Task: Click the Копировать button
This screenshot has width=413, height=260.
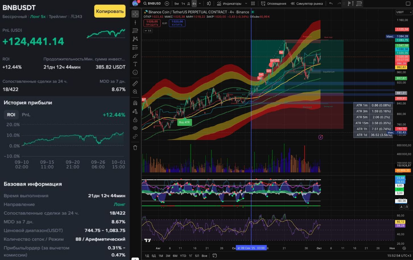Action: pyautogui.click(x=110, y=11)
